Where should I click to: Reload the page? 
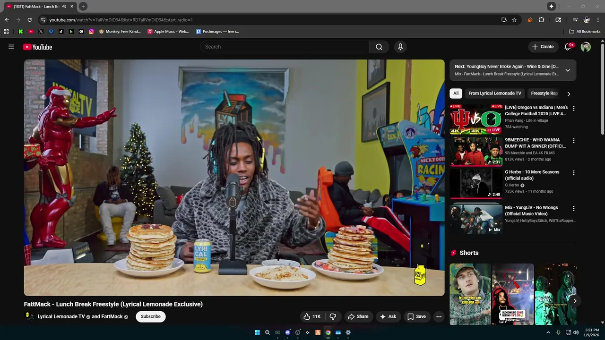(x=29, y=20)
